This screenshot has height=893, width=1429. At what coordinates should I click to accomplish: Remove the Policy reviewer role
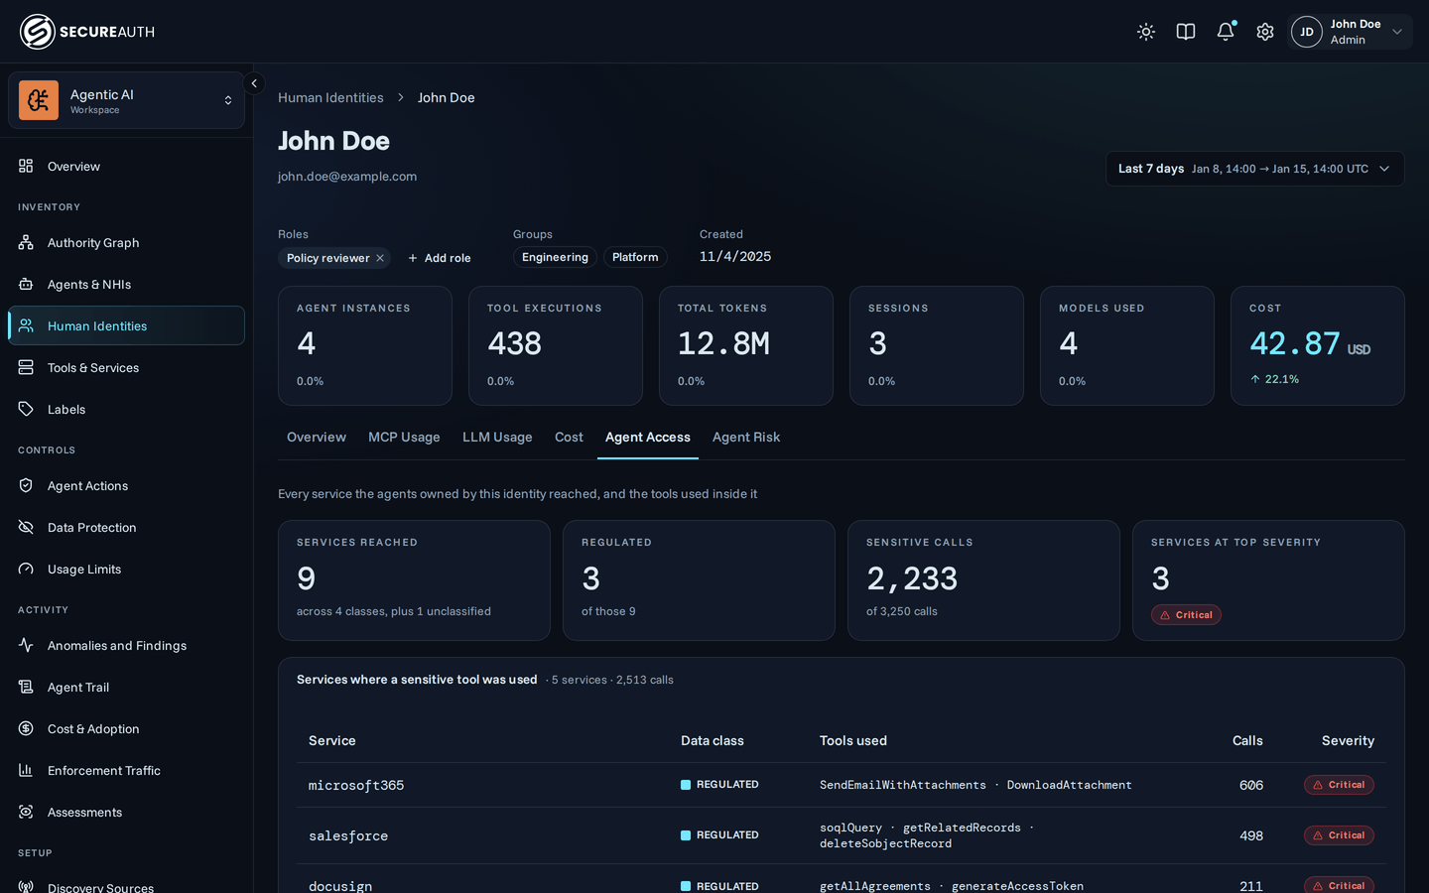click(380, 258)
